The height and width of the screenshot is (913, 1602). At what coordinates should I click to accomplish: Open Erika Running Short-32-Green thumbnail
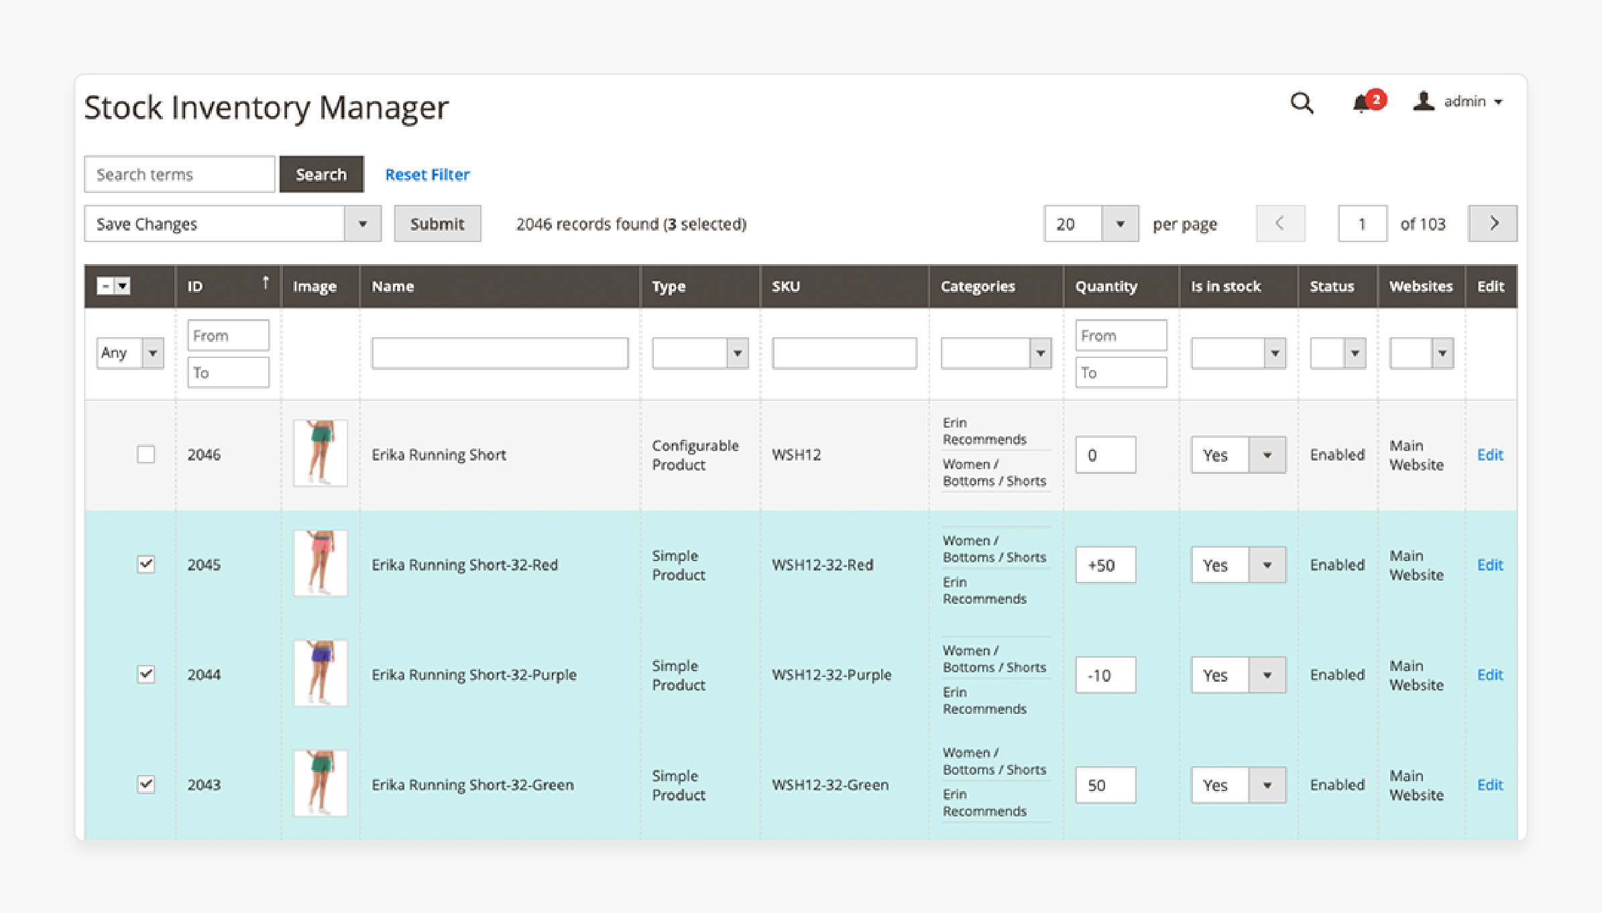point(321,783)
